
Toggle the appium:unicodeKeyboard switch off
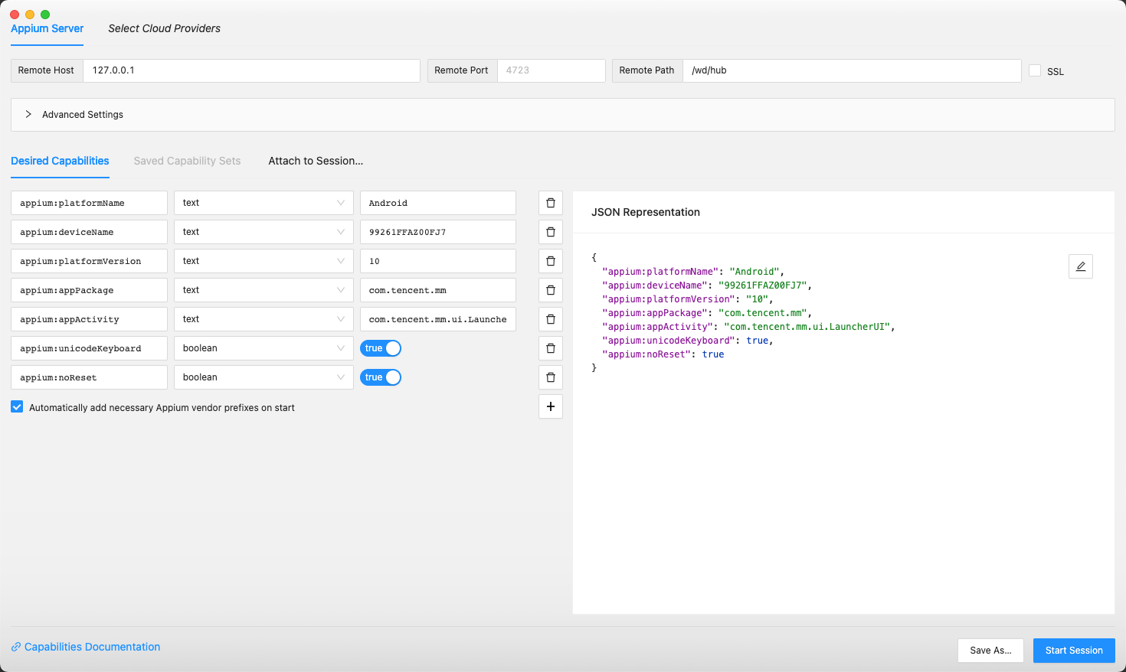pyautogui.click(x=381, y=348)
